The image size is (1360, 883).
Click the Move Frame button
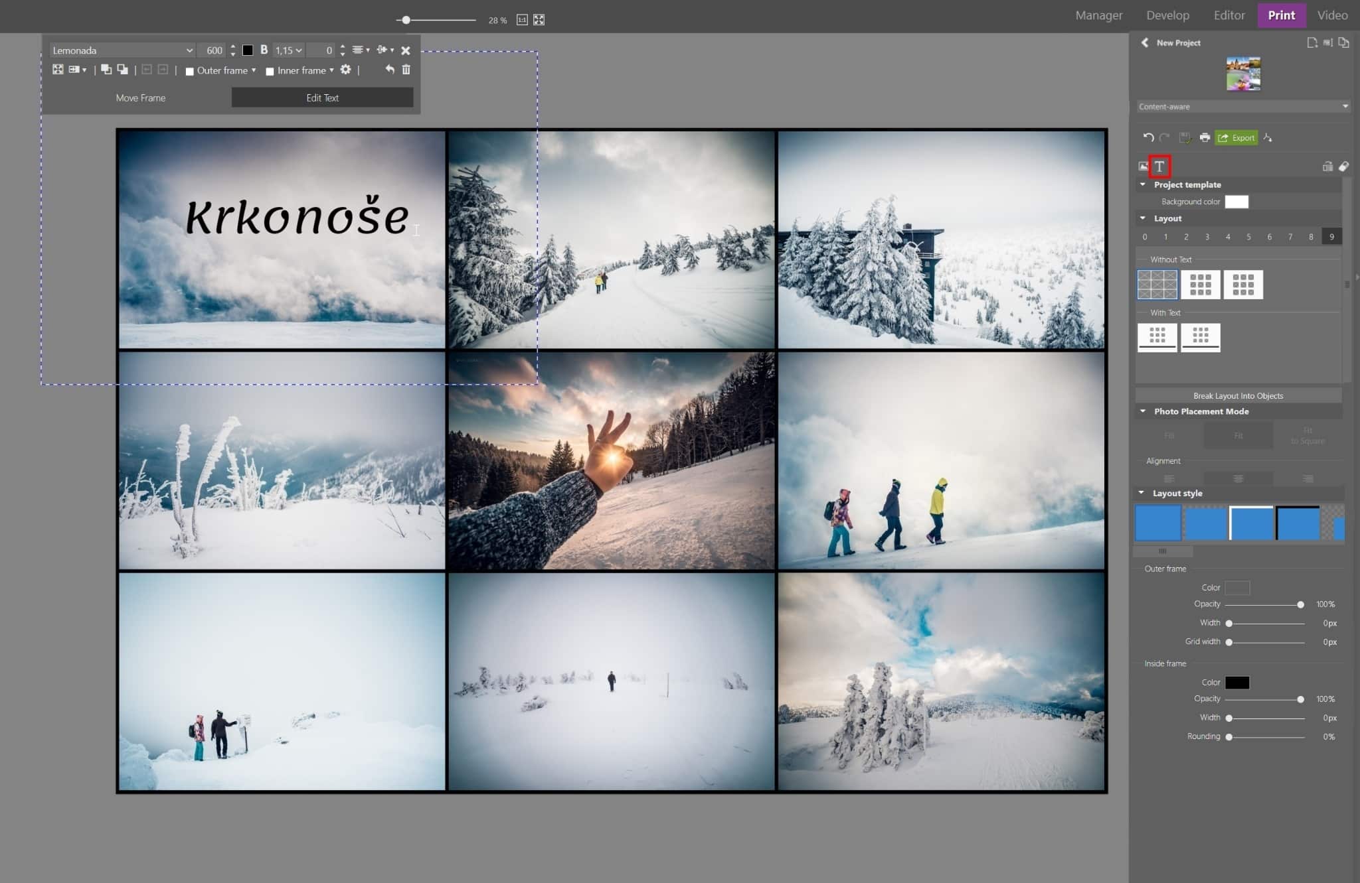coord(139,97)
